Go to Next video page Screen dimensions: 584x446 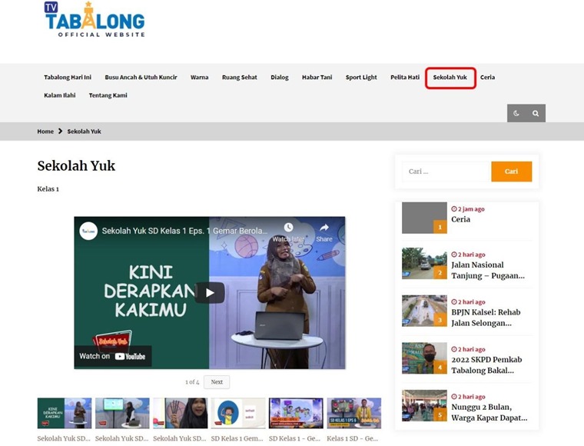click(x=217, y=382)
